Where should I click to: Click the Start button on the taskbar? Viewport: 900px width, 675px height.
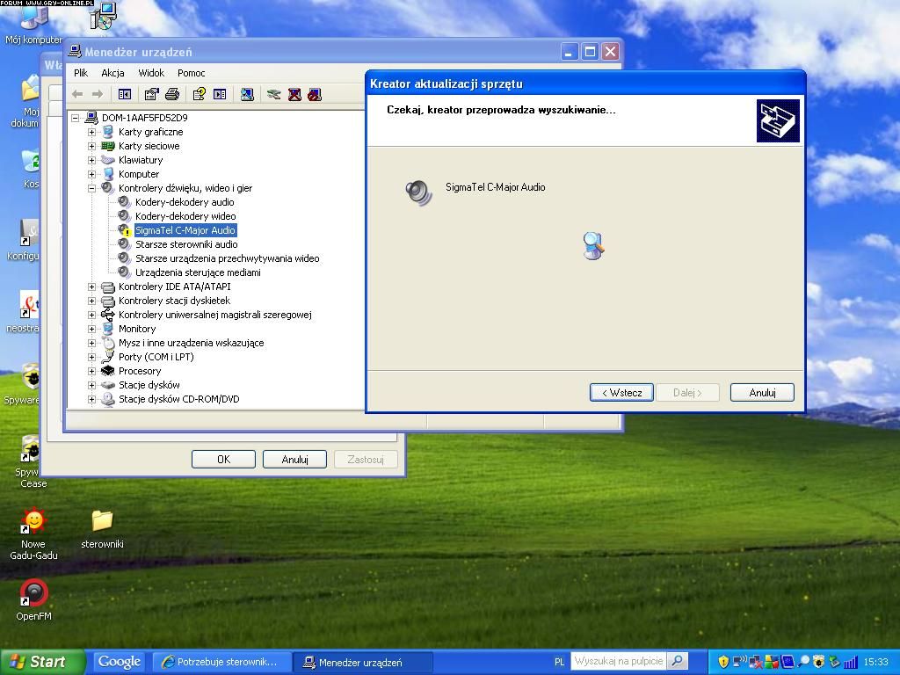(42, 662)
